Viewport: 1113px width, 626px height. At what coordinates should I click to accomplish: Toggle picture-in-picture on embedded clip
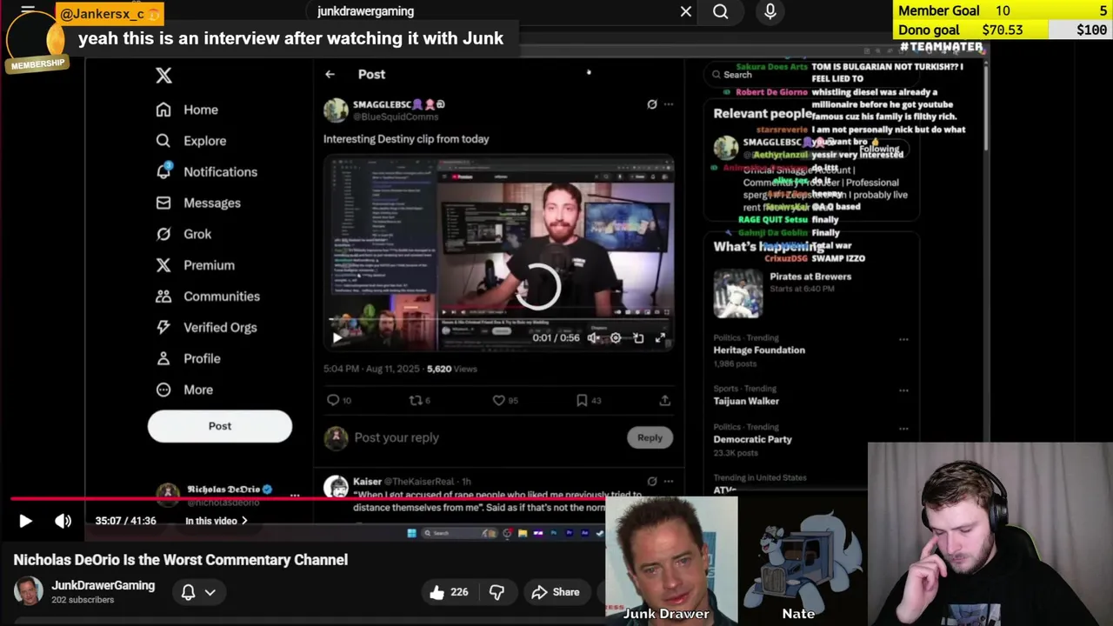tap(638, 338)
